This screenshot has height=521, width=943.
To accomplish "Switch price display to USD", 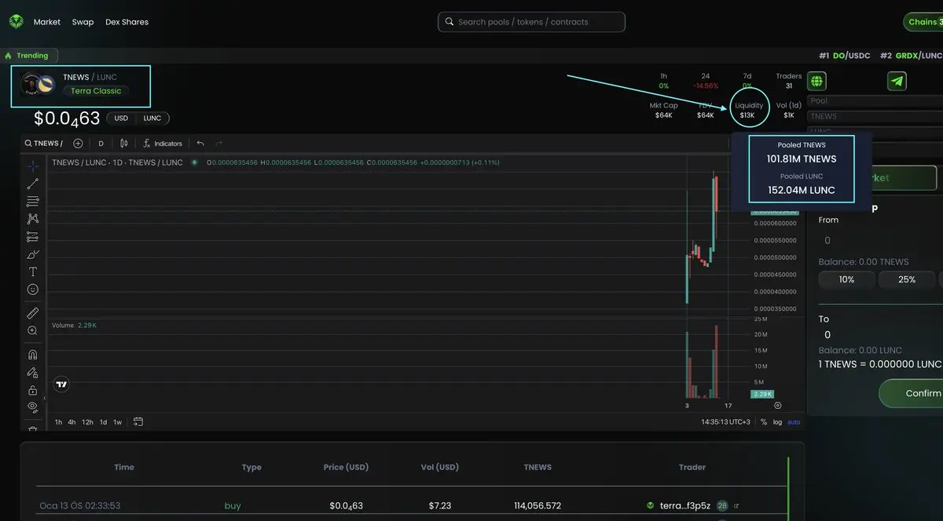I will click(x=121, y=118).
